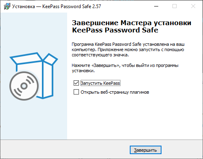Click the center hole of the disc image
Image resolution: width=203 pixels, height=159 pixels.
(x=24, y=86)
